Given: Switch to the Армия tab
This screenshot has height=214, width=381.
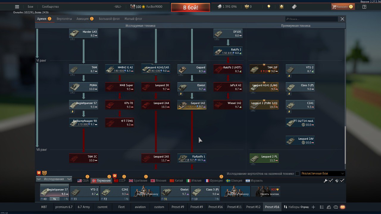Looking at the screenshot, I should pos(44,19).
